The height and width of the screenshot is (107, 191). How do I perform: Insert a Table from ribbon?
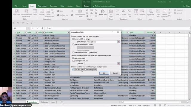(x=35, y=12)
